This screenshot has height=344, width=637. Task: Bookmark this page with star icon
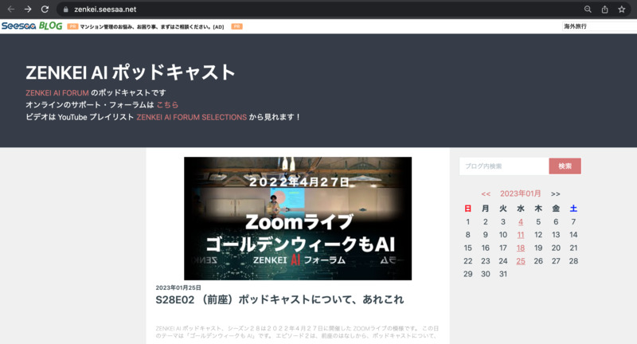622,10
